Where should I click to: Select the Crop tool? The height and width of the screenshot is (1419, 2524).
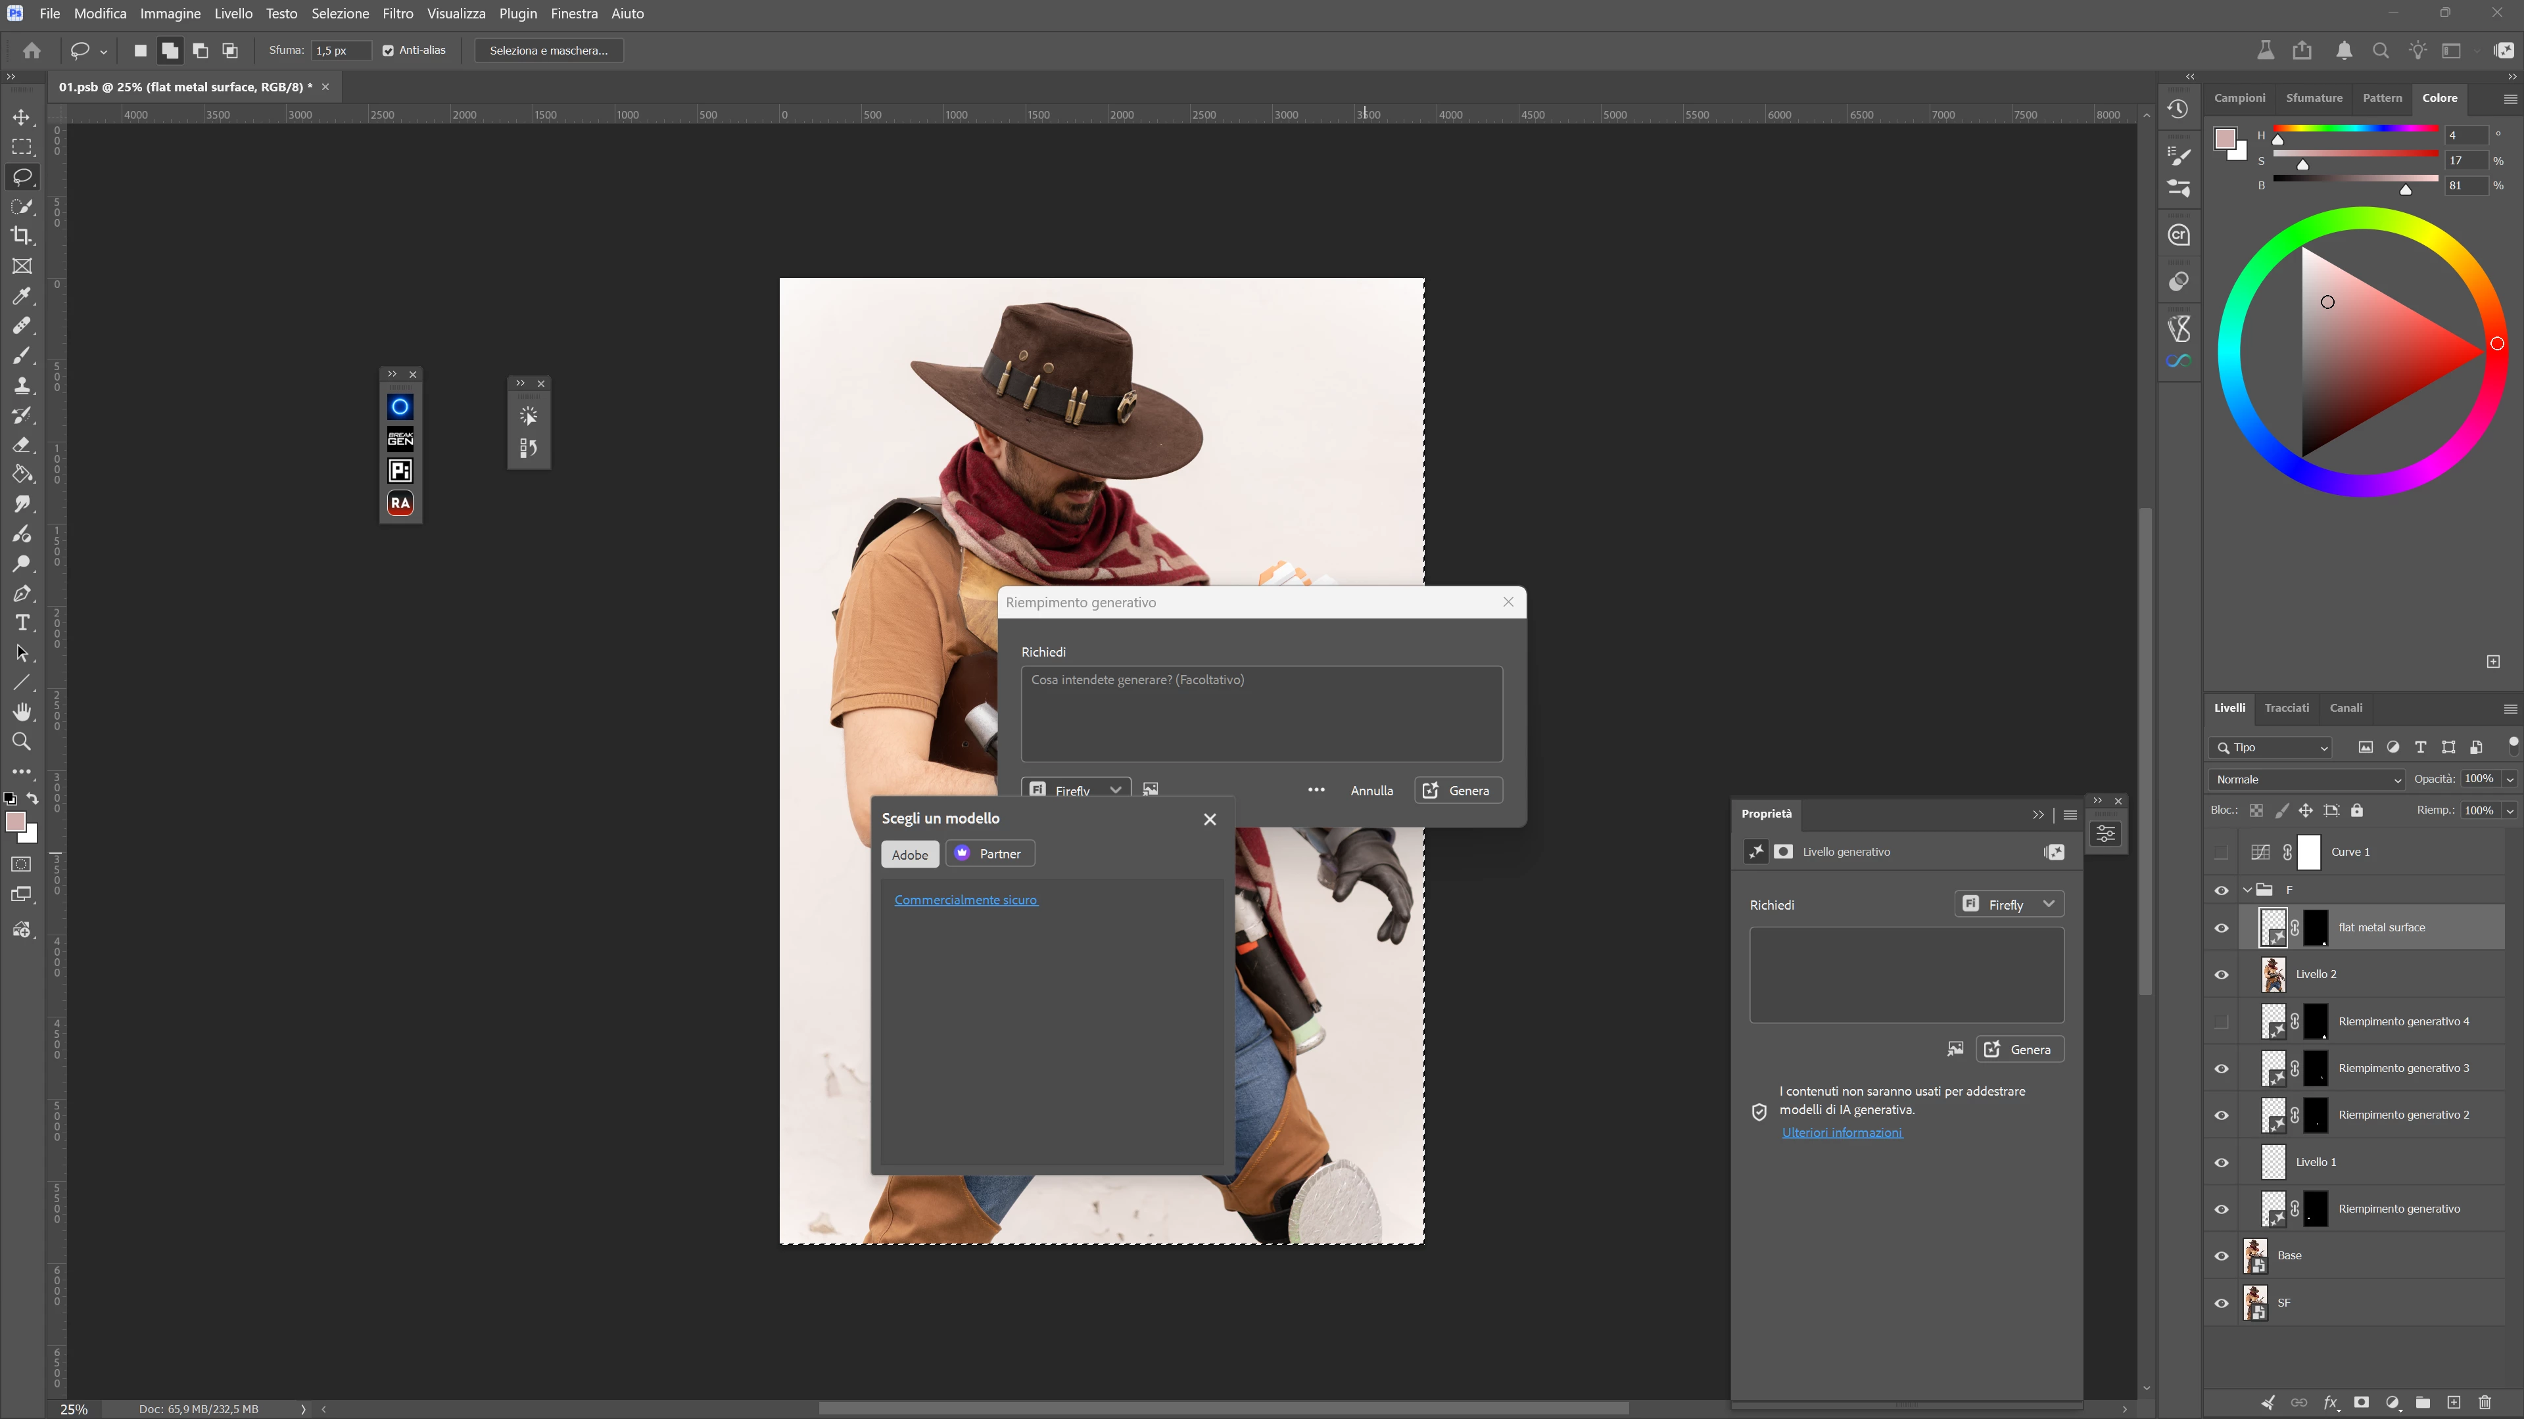pos(22,236)
